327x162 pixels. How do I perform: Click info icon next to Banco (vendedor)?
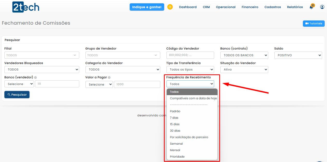[x=35, y=78]
